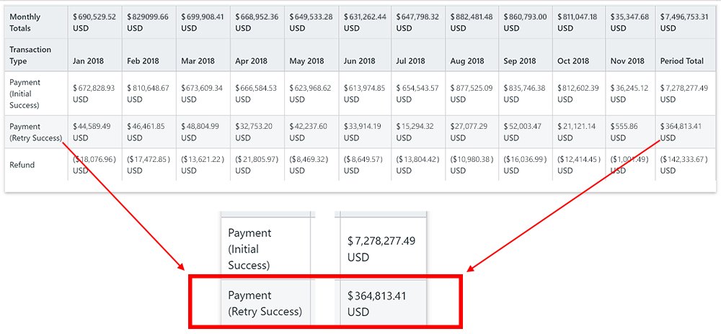Click refund value ($13,621.22) USD

click(x=203, y=165)
